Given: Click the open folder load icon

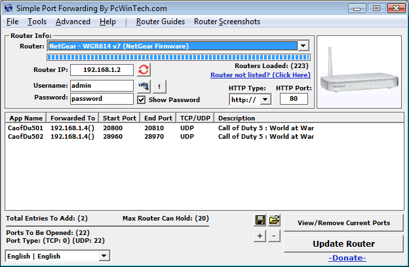Looking at the screenshot, I should pos(274,221).
